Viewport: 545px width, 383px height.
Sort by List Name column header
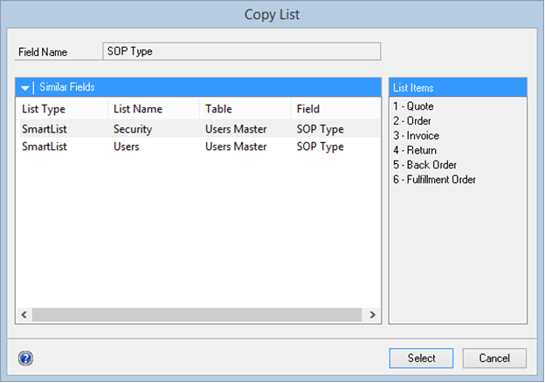click(138, 109)
